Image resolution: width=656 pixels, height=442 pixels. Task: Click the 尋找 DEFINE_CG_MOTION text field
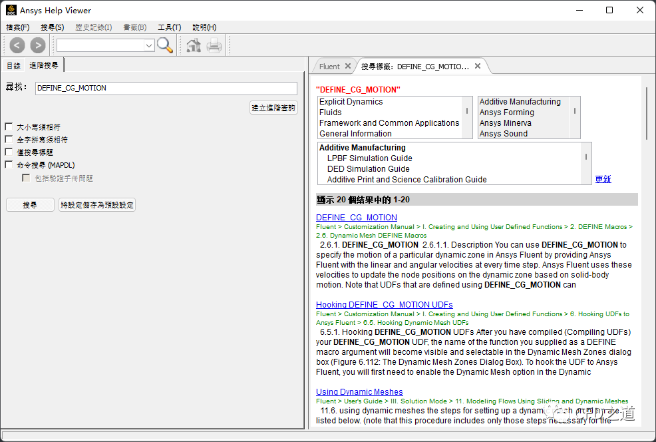[166, 88]
